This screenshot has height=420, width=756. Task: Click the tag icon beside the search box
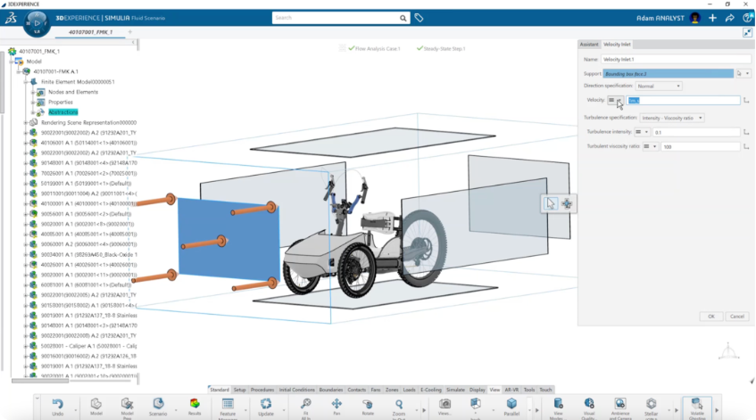[419, 18]
